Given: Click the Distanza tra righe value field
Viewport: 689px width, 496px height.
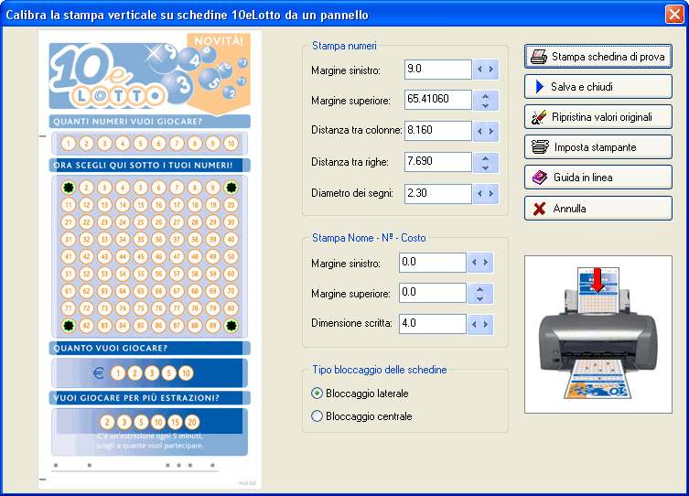Looking at the screenshot, I should click(x=437, y=162).
